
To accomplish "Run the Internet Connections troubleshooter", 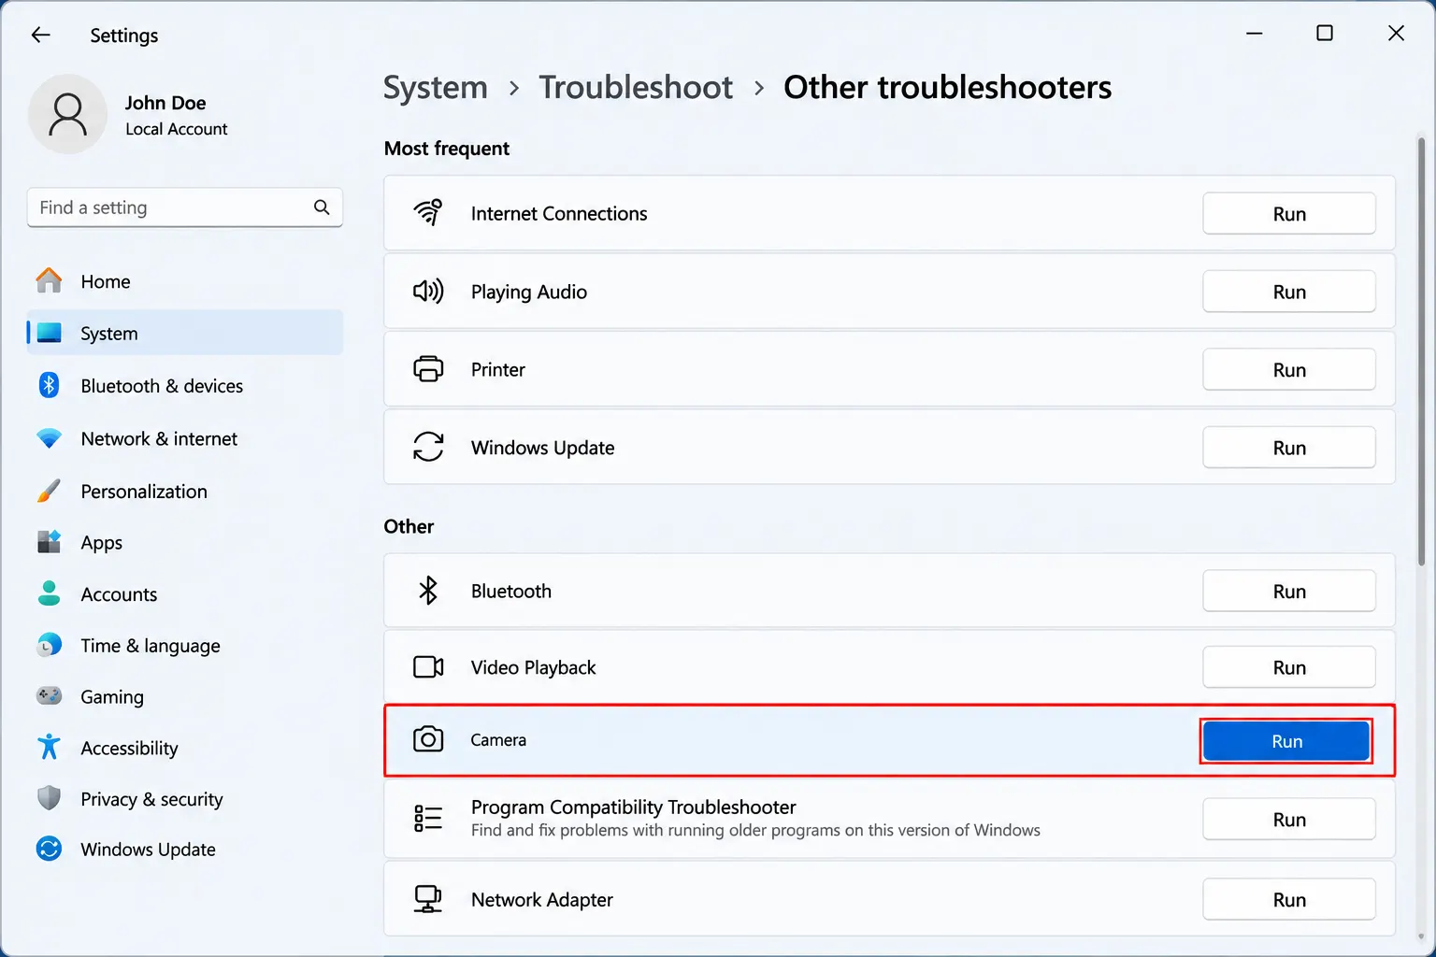I will click(x=1289, y=214).
